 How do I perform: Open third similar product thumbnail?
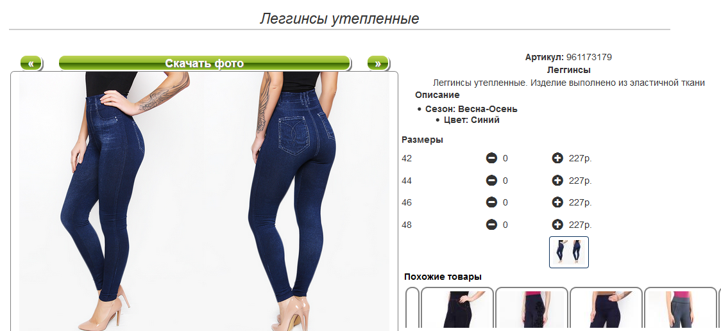pos(607,309)
